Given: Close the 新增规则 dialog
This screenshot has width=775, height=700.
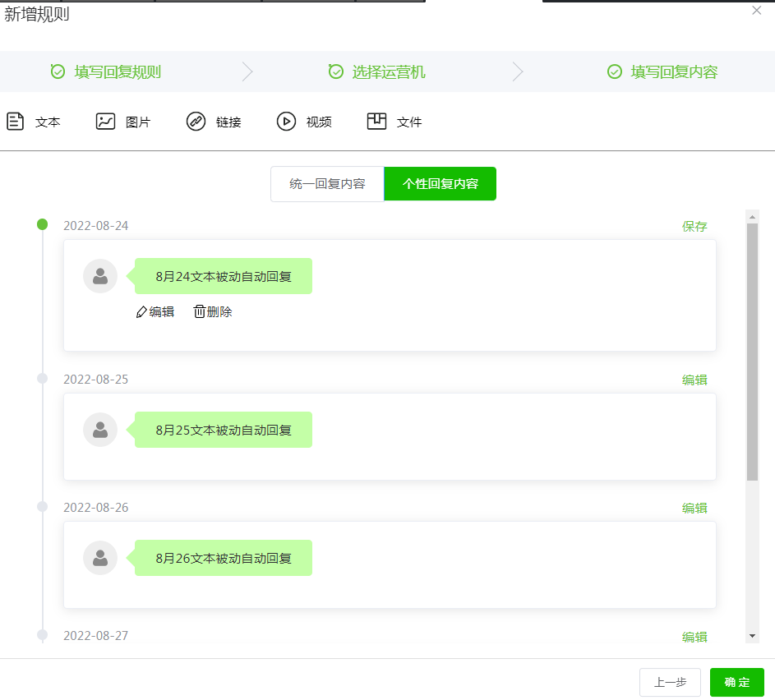Looking at the screenshot, I should (x=757, y=11).
